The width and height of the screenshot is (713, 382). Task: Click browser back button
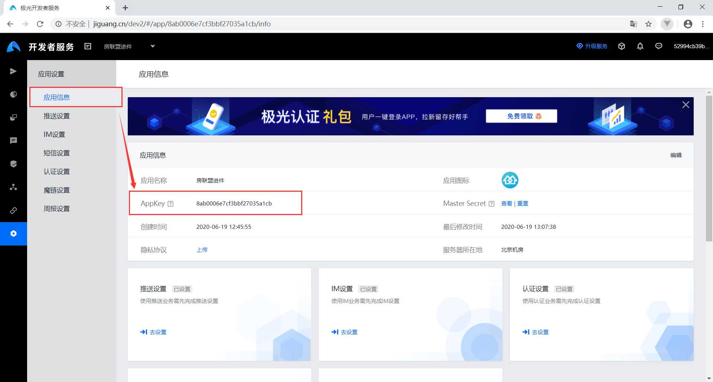tap(10, 24)
